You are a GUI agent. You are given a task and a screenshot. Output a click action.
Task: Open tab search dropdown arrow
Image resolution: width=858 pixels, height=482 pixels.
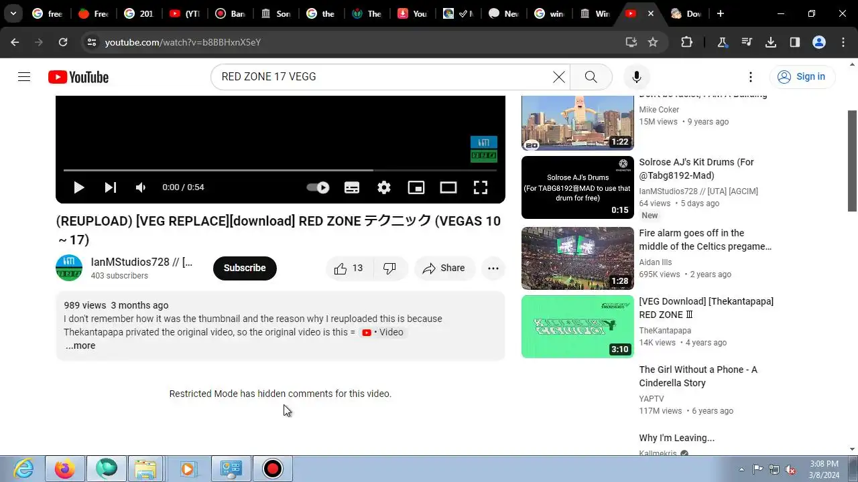click(x=13, y=13)
